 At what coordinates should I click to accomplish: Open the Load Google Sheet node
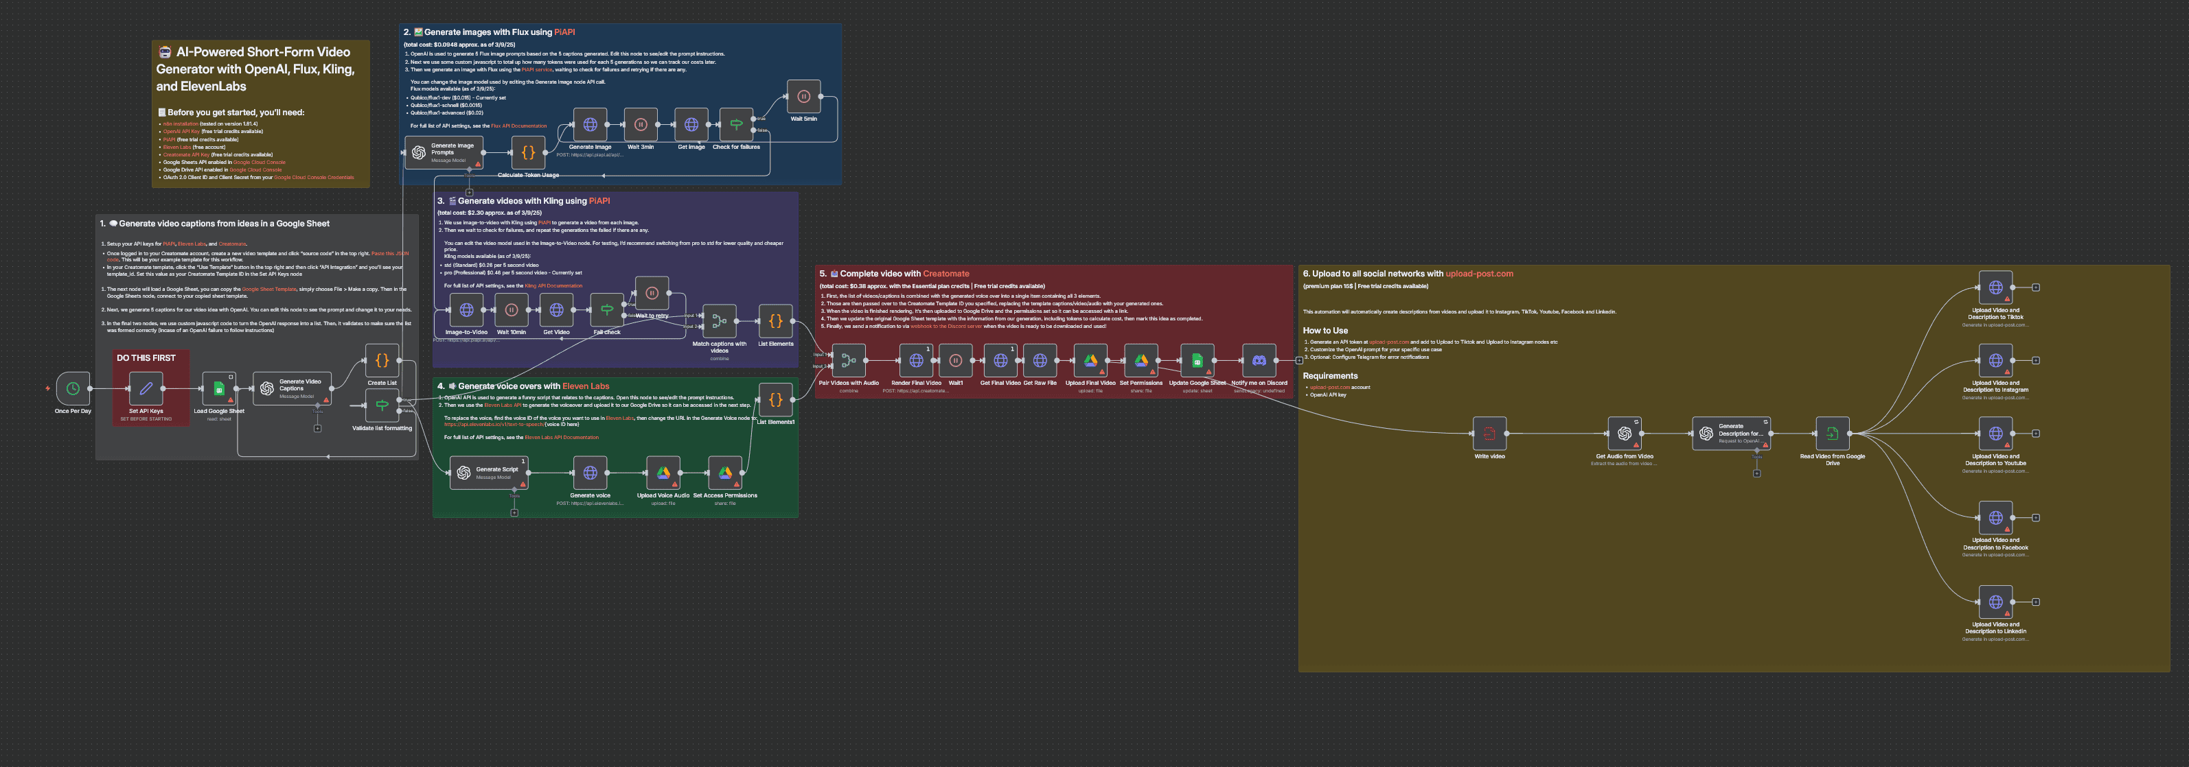218,389
